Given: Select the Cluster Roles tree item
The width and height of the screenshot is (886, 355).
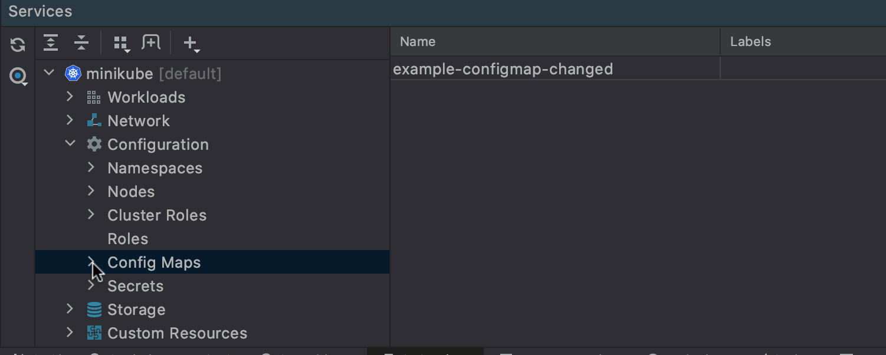Looking at the screenshot, I should coord(157,215).
